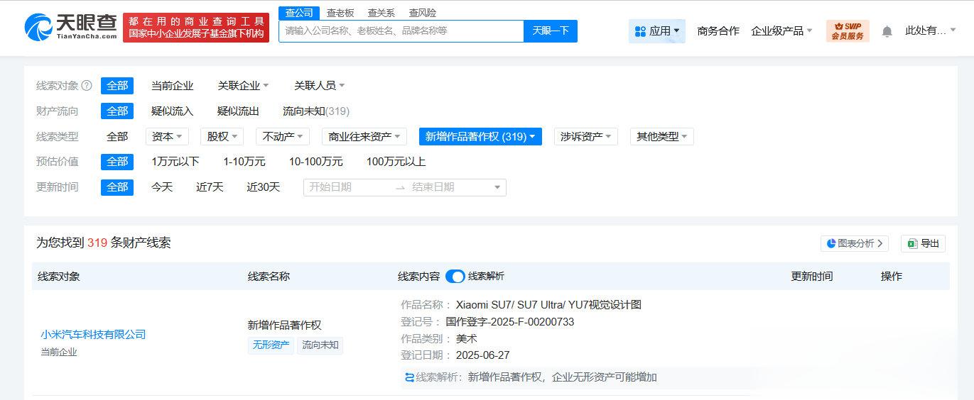Filter update time to 近7天
Screen dimensions: 974x400
[x=210, y=187]
